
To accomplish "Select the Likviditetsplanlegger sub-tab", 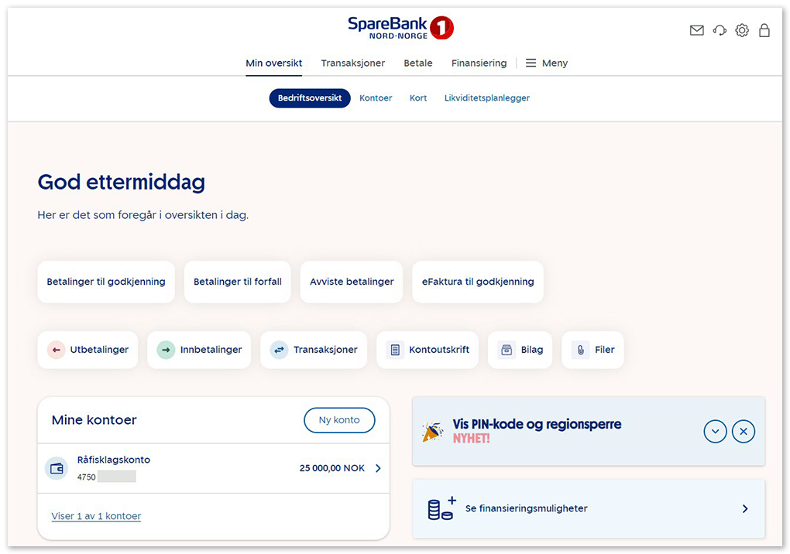I will (487, 98).
